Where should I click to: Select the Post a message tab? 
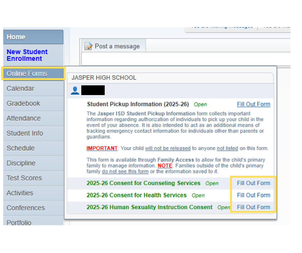(114, 46)
